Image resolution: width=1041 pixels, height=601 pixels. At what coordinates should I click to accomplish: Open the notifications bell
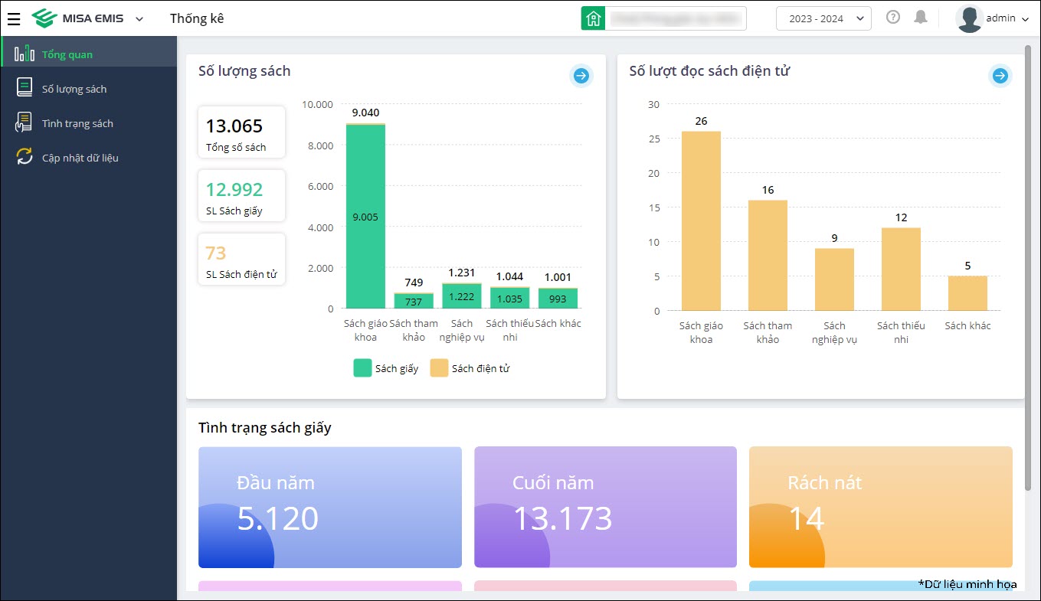(x=921, y=18)
